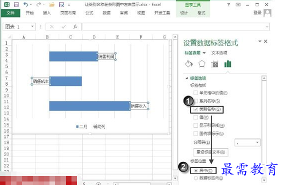Expand the formula bar chevron
Screen dimensions: 282x185
point(267,27)
